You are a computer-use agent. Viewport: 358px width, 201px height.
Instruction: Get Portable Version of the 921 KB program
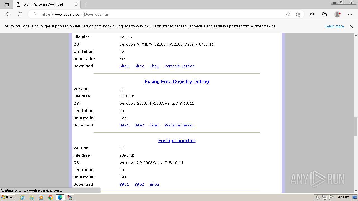tap(180, 66)
